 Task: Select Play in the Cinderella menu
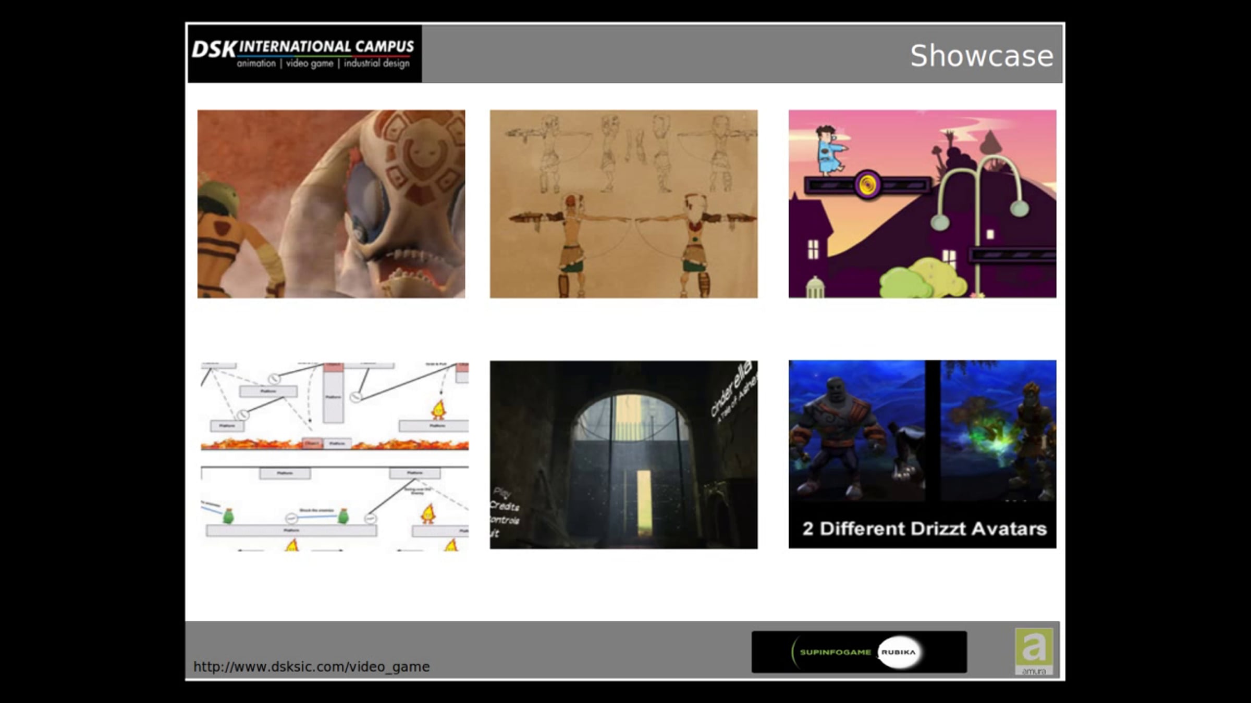point(502,492)
